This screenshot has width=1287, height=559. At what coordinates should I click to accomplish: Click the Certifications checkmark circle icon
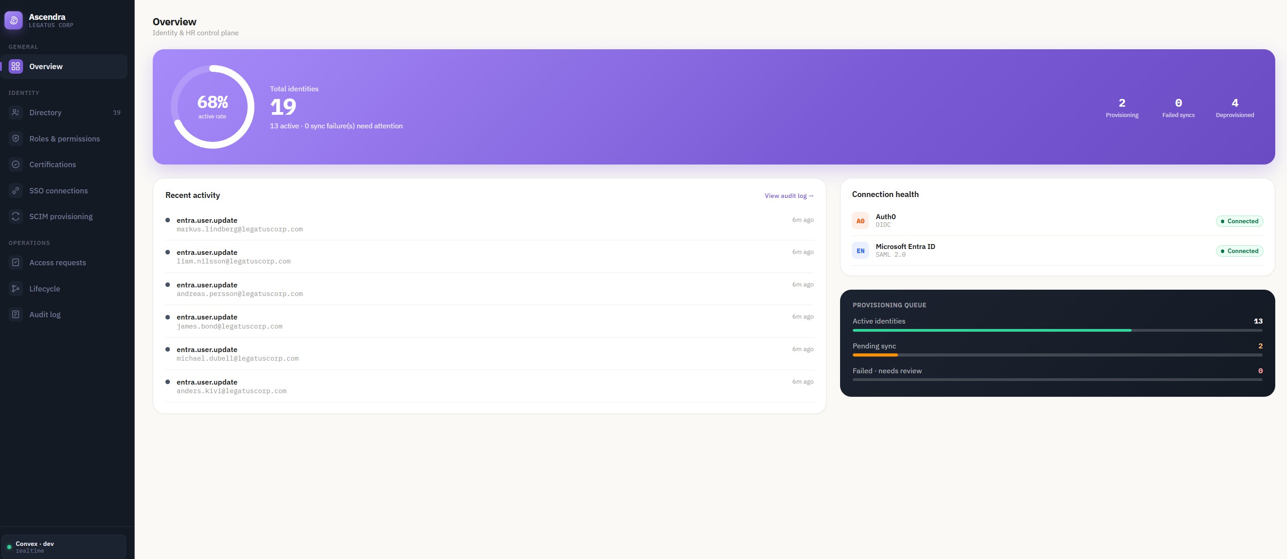point(15,164)
